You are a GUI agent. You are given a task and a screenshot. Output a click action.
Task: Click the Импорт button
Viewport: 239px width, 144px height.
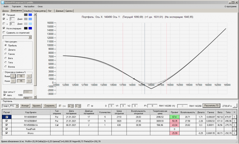tap(25, 106)
